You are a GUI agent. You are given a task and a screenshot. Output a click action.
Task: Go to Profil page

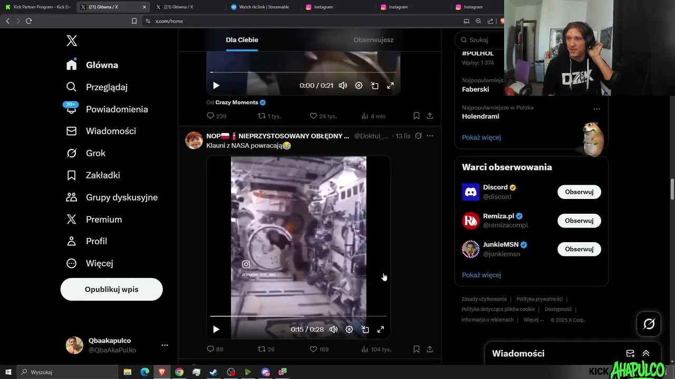click(x=86, y=241)
